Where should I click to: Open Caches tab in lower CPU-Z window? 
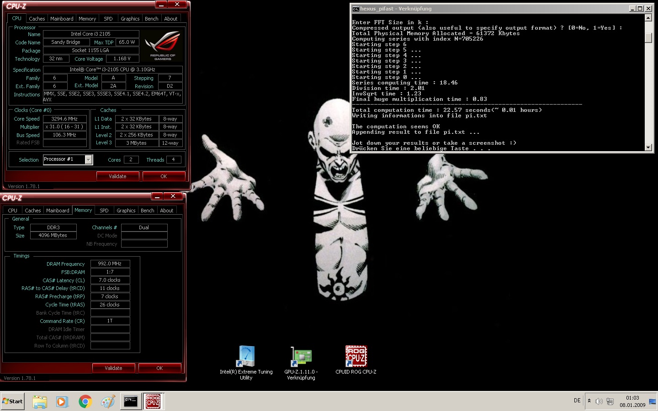tap(33, 211)
